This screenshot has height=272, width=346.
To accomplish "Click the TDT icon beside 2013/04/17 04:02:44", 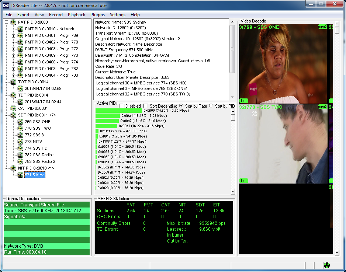I will (x=21, y=102).
